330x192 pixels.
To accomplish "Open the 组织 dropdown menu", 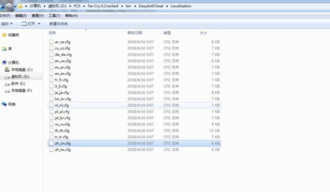I will click(7, 24).
